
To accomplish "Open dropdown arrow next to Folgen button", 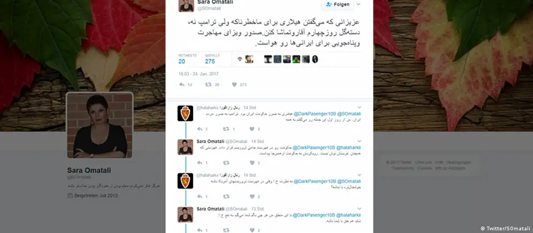I will point(358,4).
